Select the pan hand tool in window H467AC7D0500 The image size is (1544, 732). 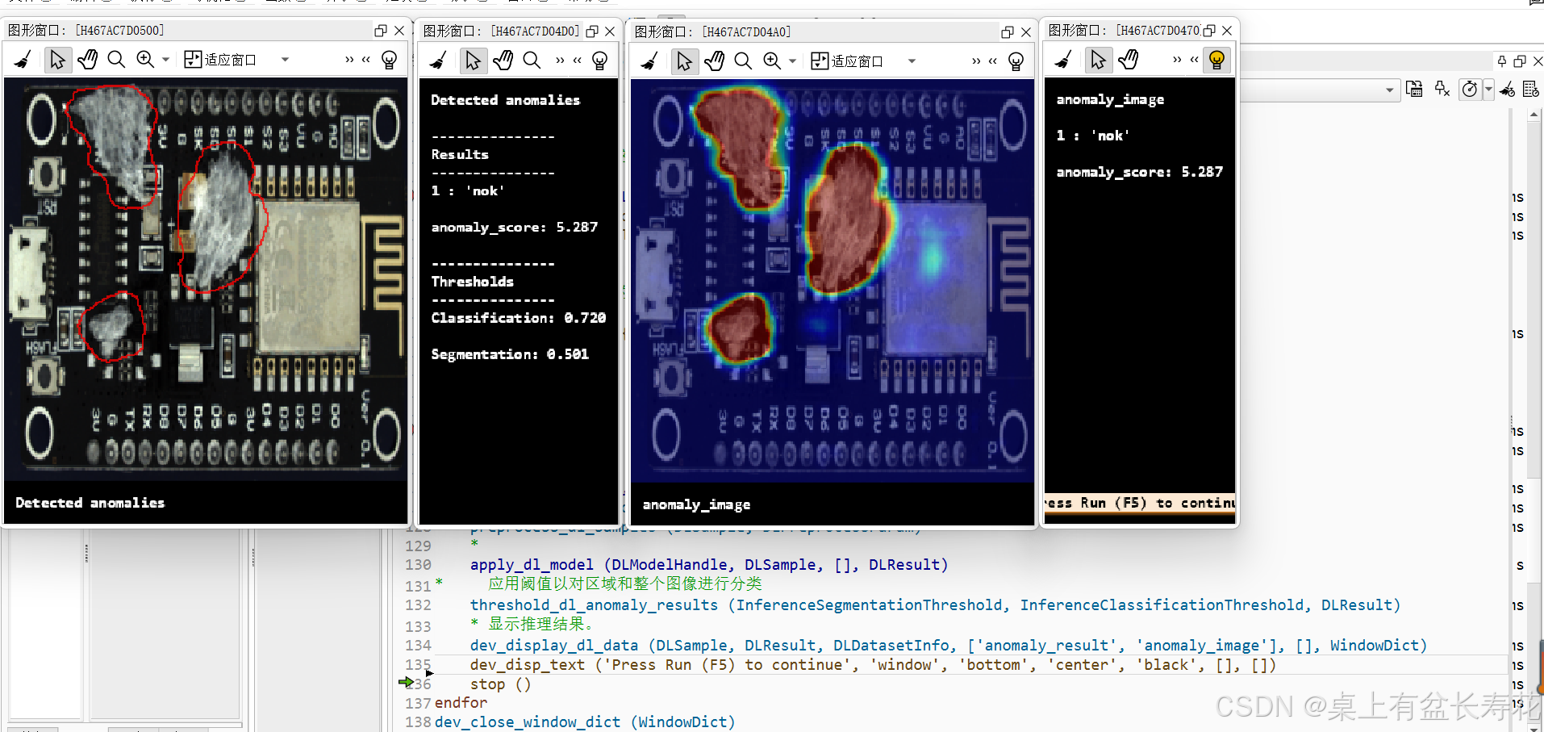87,60
